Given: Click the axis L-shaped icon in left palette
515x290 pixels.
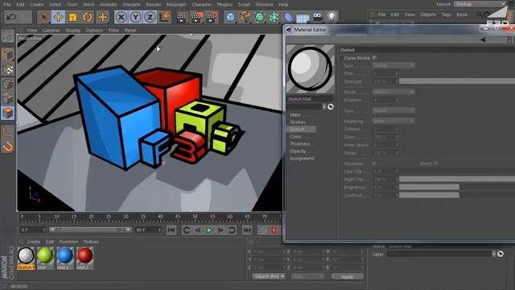Looking at the screenshot, I should [7, 132].
